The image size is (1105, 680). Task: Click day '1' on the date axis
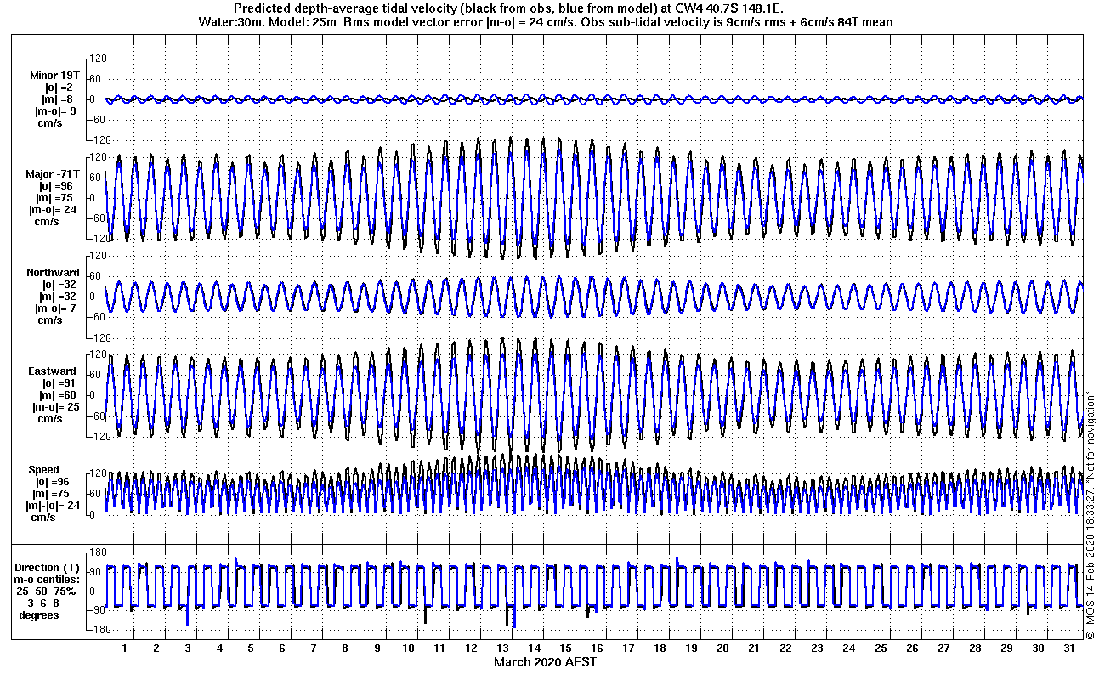tap(125, 649)
